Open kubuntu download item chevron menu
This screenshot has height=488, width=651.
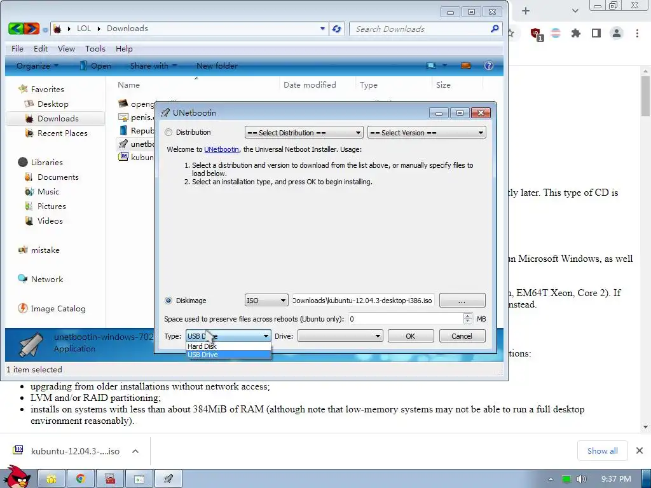[135, 451]
